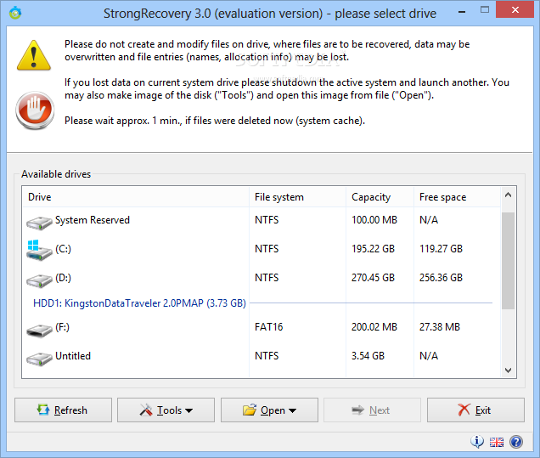Image resolution: width=540 pixels, height=458 pixels.
Task: Click the StrongRecovery title bar app icon
Action: [14, 13]
